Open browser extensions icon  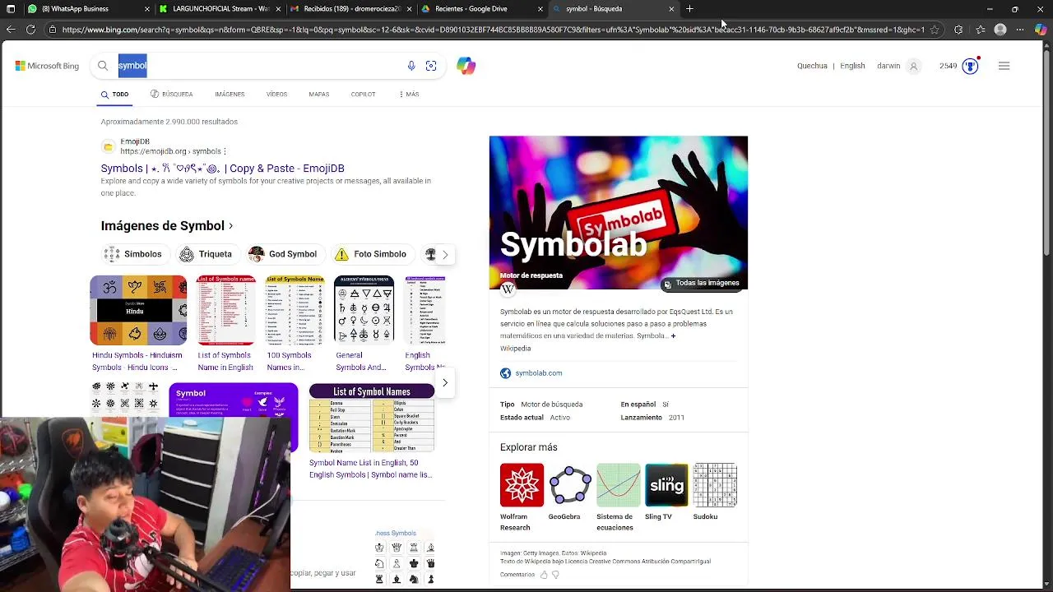tap(958, 30)
